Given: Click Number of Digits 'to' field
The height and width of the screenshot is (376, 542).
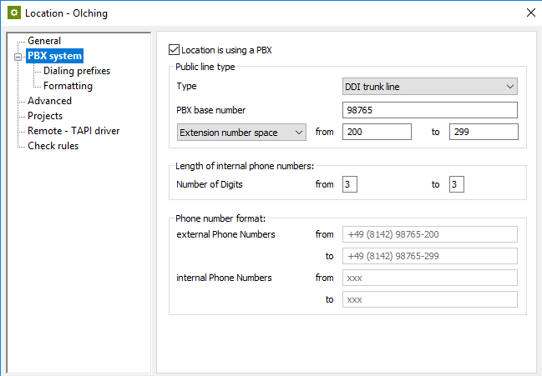Looking at the screenshot, I should [x=457, y=184].
